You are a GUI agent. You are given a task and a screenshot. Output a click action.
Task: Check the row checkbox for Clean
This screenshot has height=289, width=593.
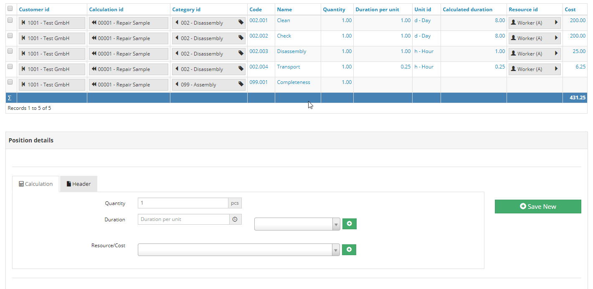pyautogui.click(x=10, y=20)
